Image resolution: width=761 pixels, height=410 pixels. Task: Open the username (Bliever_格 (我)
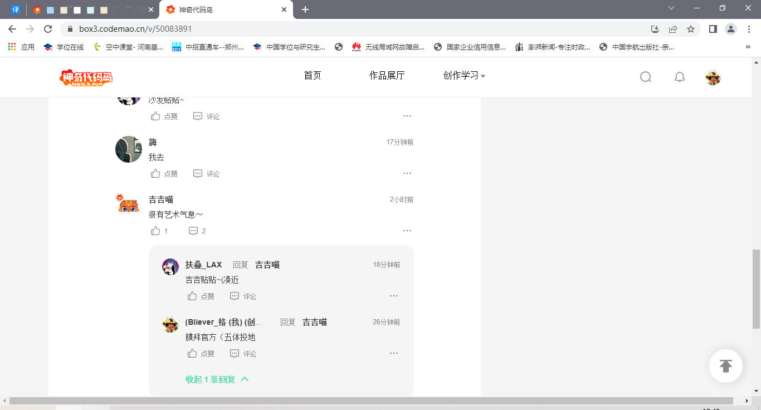click(224, 323)
